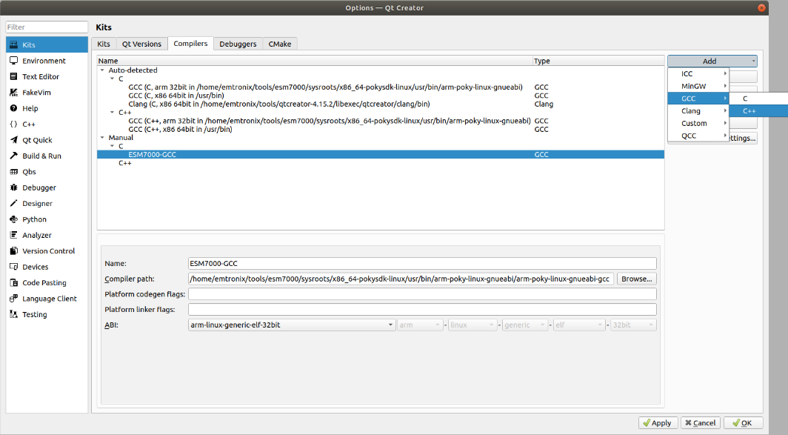
Task: Click the Type column header
Action: 598,61
